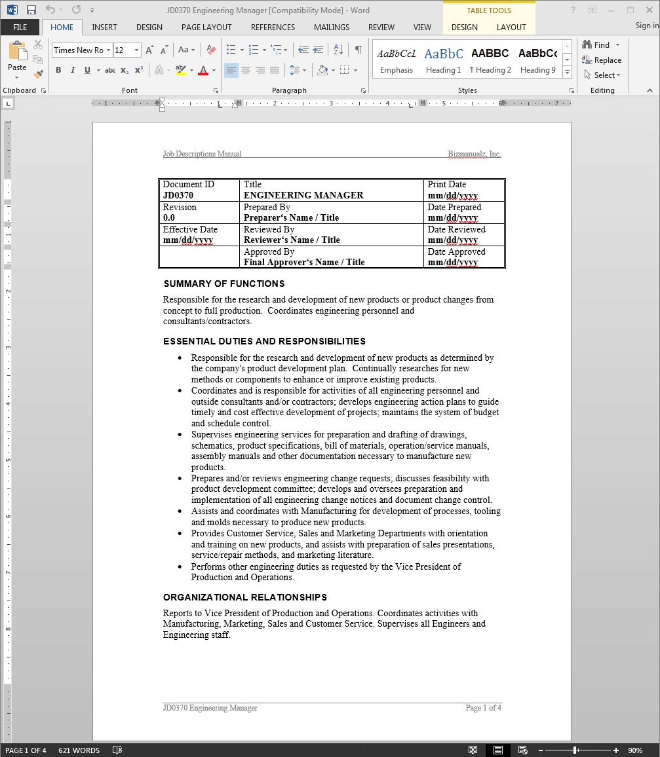Click the Save icon in quick access toolbar
Viewport: 660px width, 757px height.
(31, 10)
